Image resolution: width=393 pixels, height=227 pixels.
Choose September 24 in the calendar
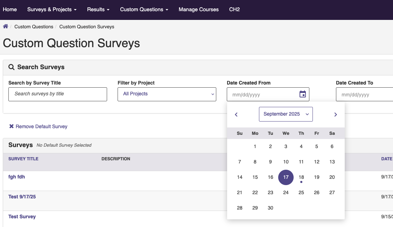pyautogui.click(x=286, y=192)
